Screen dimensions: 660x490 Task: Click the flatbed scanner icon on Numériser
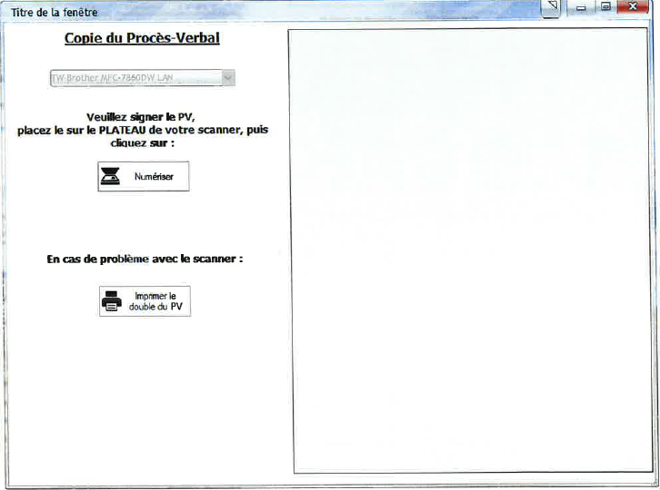tap(110, 177)
